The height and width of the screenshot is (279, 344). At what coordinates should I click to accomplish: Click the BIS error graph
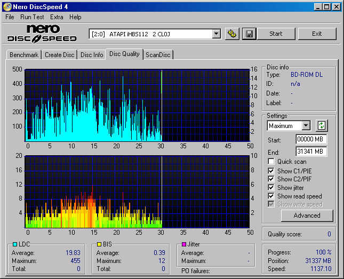(138, 192)
